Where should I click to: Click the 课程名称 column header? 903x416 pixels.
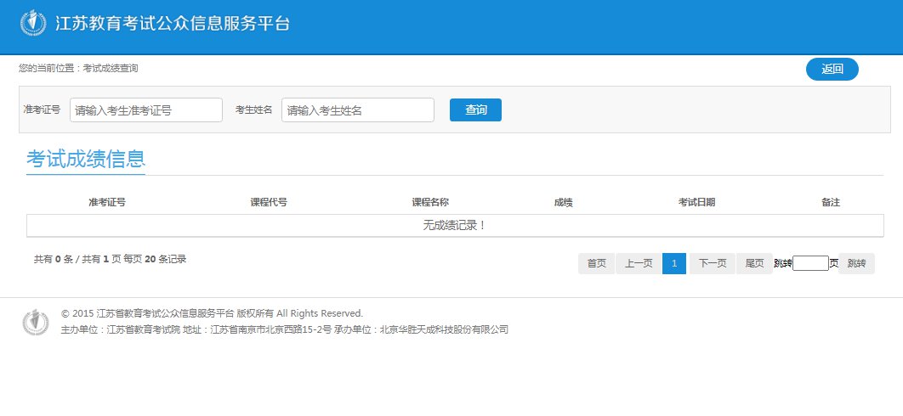point(430,203)
